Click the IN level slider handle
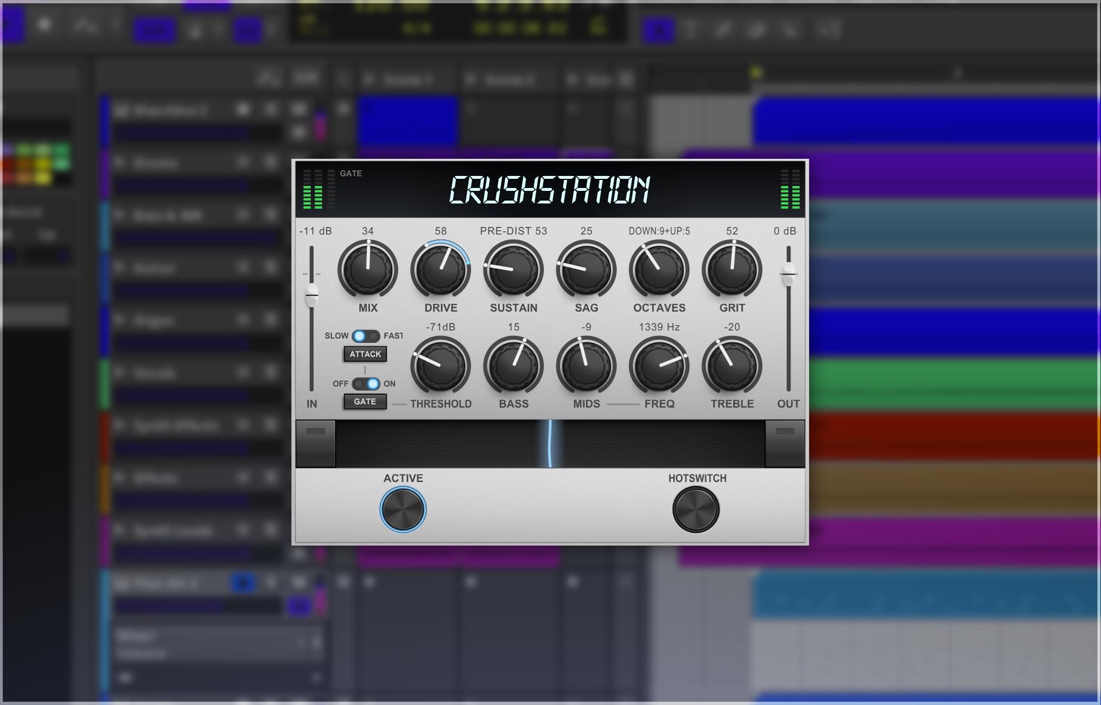 (312, 295)
